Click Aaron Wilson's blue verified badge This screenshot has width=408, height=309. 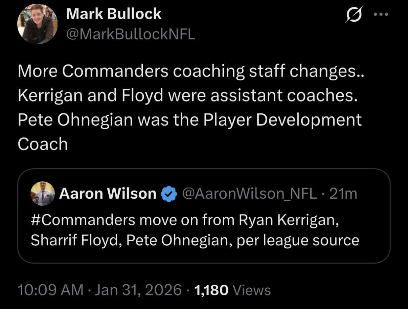(x=169, y=194)
